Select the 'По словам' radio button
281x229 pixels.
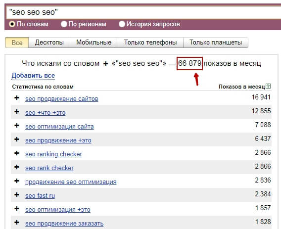(12, 24)
